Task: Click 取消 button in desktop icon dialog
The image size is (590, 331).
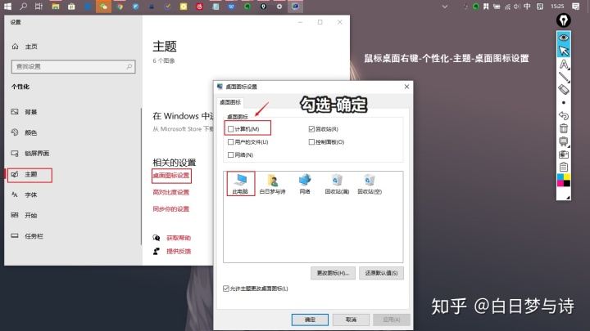Action: click(x=351, y=320)
